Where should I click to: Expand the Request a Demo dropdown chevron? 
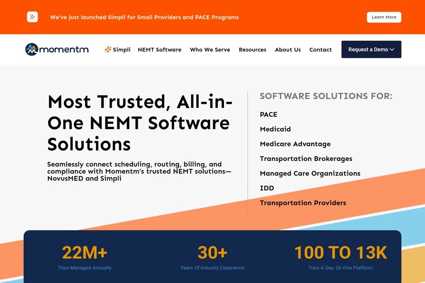[x=392, y=49]
